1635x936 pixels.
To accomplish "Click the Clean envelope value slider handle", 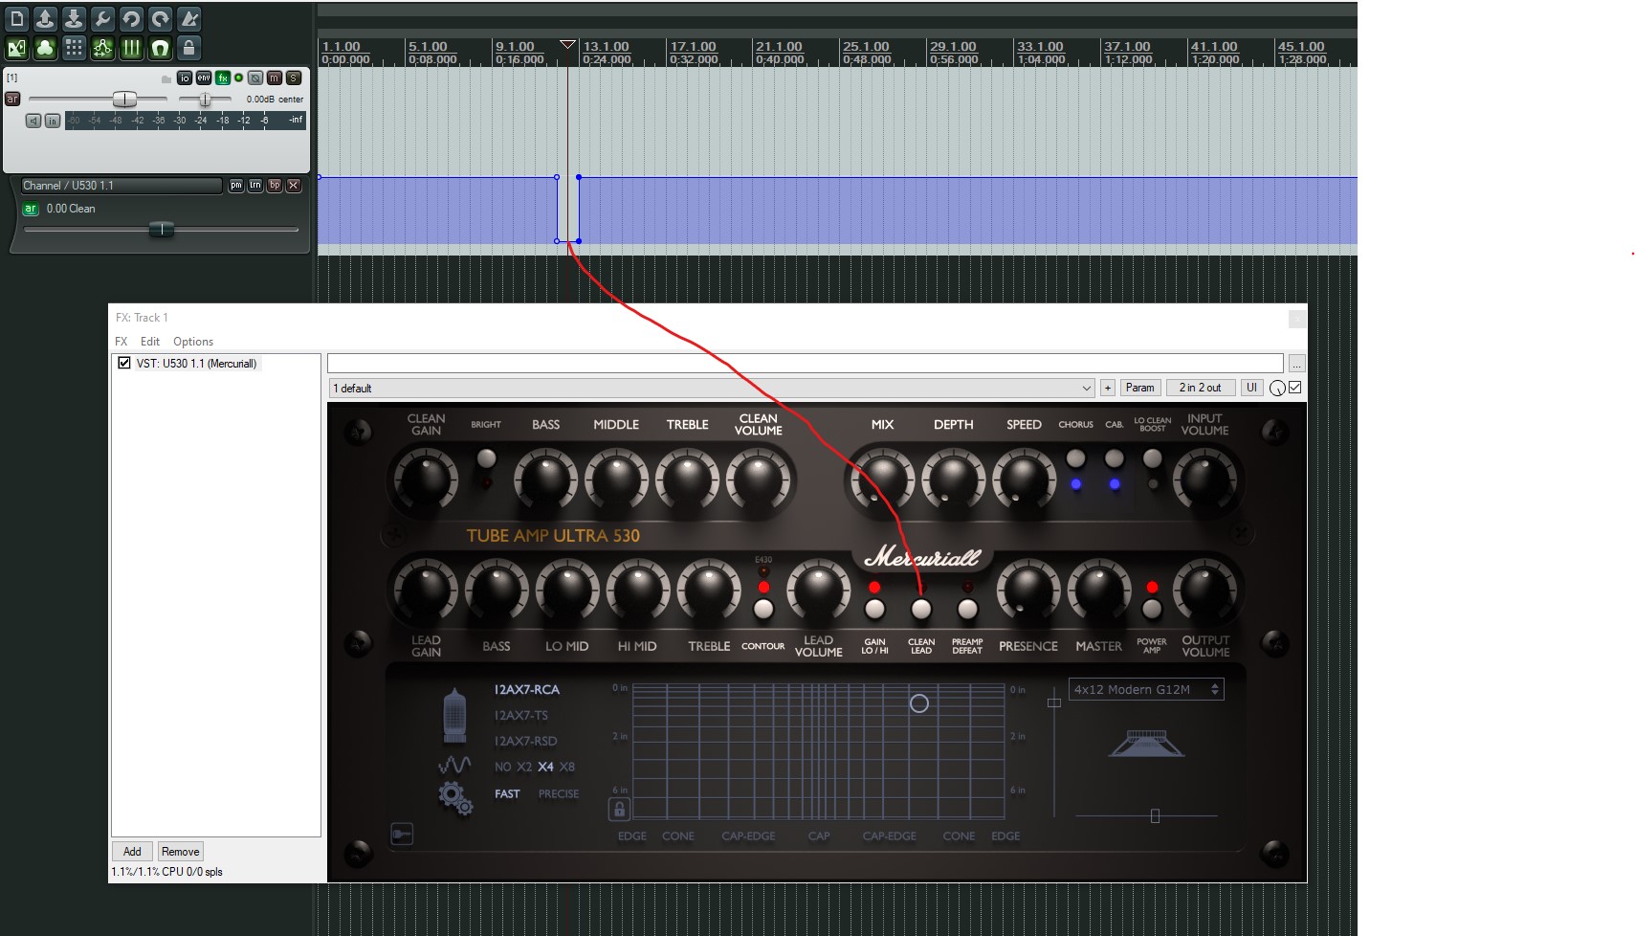I will (162, 229).
